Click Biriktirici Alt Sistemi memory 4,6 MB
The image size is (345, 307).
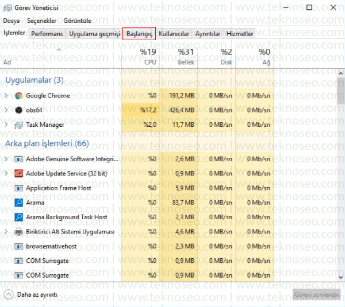pos(185,232)
